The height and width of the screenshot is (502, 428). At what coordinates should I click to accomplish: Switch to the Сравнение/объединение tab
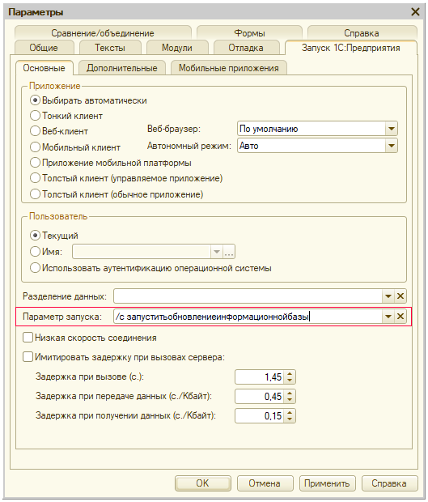click(103, 33)
